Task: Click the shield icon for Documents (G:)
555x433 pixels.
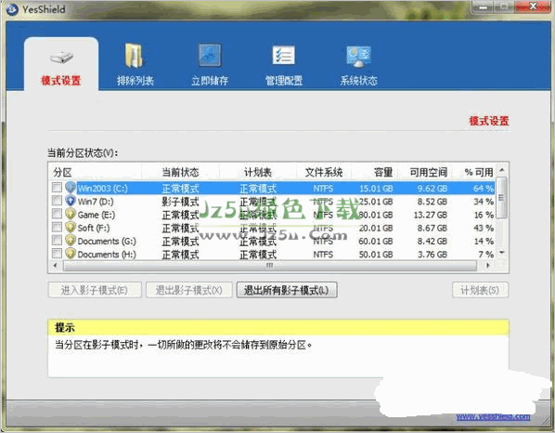Action: (71, 241)
